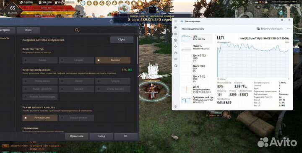Image resolution: width=302 pixels, height=153 pixels.
Task: Select Выше среднего image quality
Action: tap(40, 89)
